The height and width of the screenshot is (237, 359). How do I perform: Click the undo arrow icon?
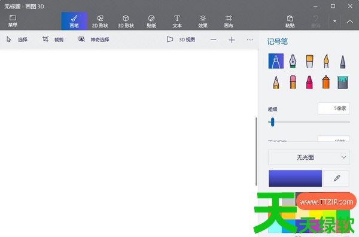[316, 19]
